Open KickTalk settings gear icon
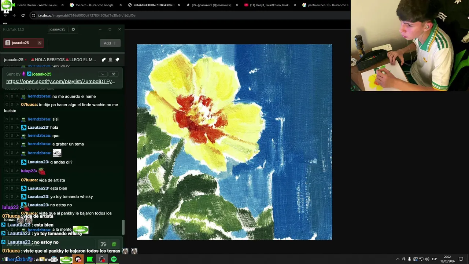The image size is (469, 264). click(x=73, y=29)
